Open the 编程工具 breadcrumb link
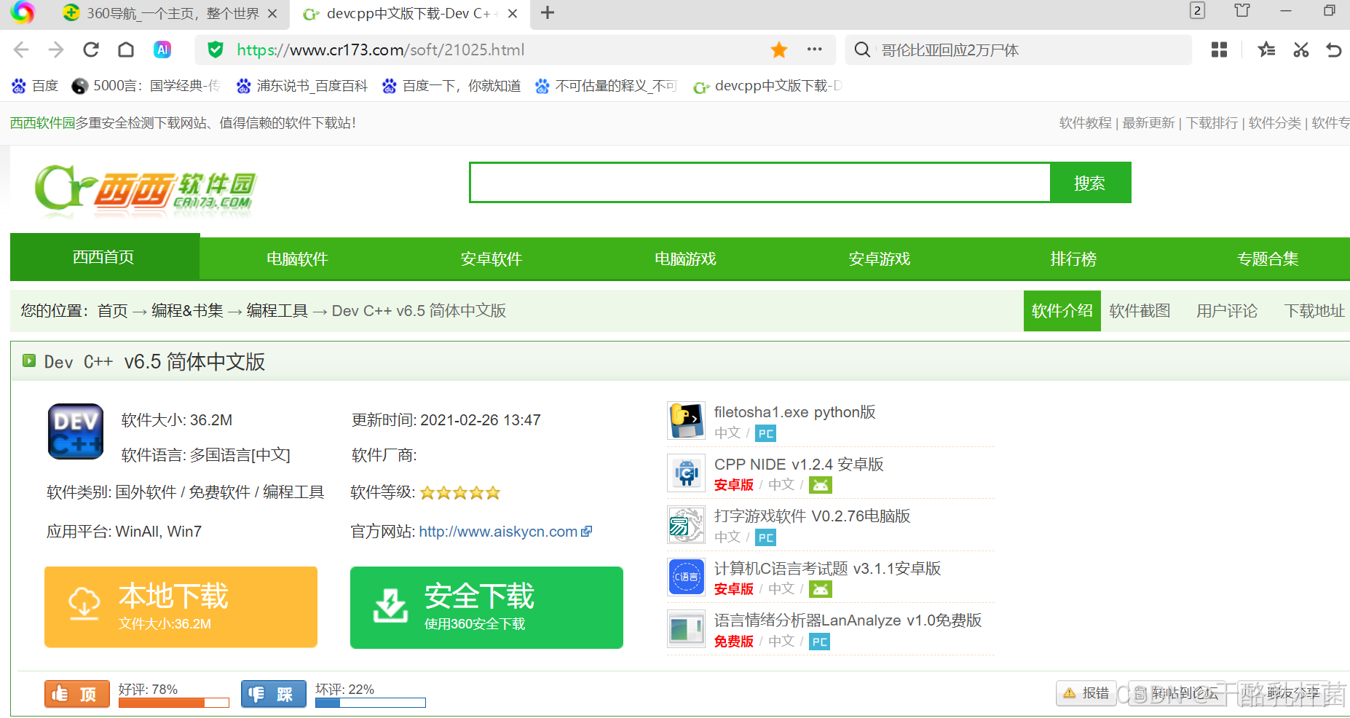 (277, 311)
